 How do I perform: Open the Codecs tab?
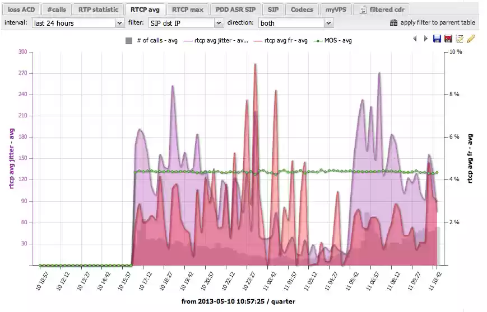(x=302, y=10)
